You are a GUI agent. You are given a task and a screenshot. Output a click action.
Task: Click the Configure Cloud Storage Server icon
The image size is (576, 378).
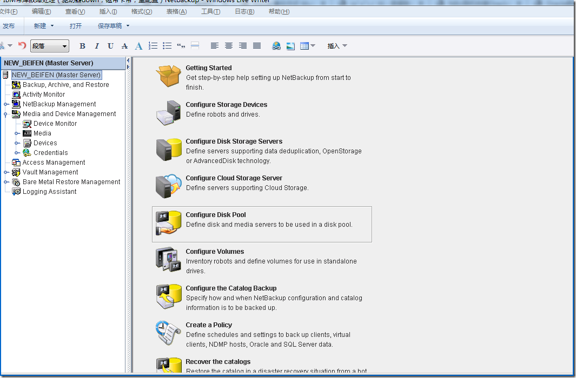point(168,186)
